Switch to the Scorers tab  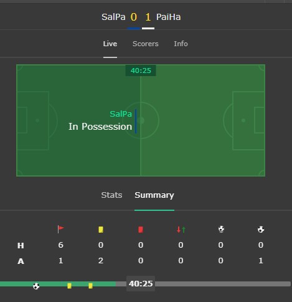pos(146,44)
